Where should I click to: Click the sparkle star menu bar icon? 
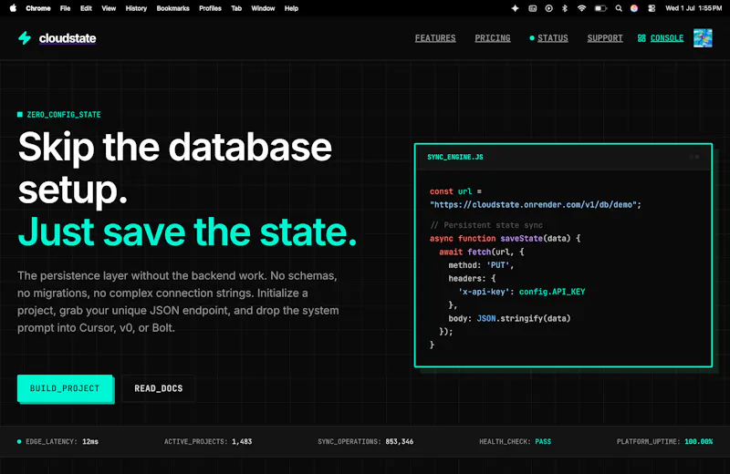[515, 8]
